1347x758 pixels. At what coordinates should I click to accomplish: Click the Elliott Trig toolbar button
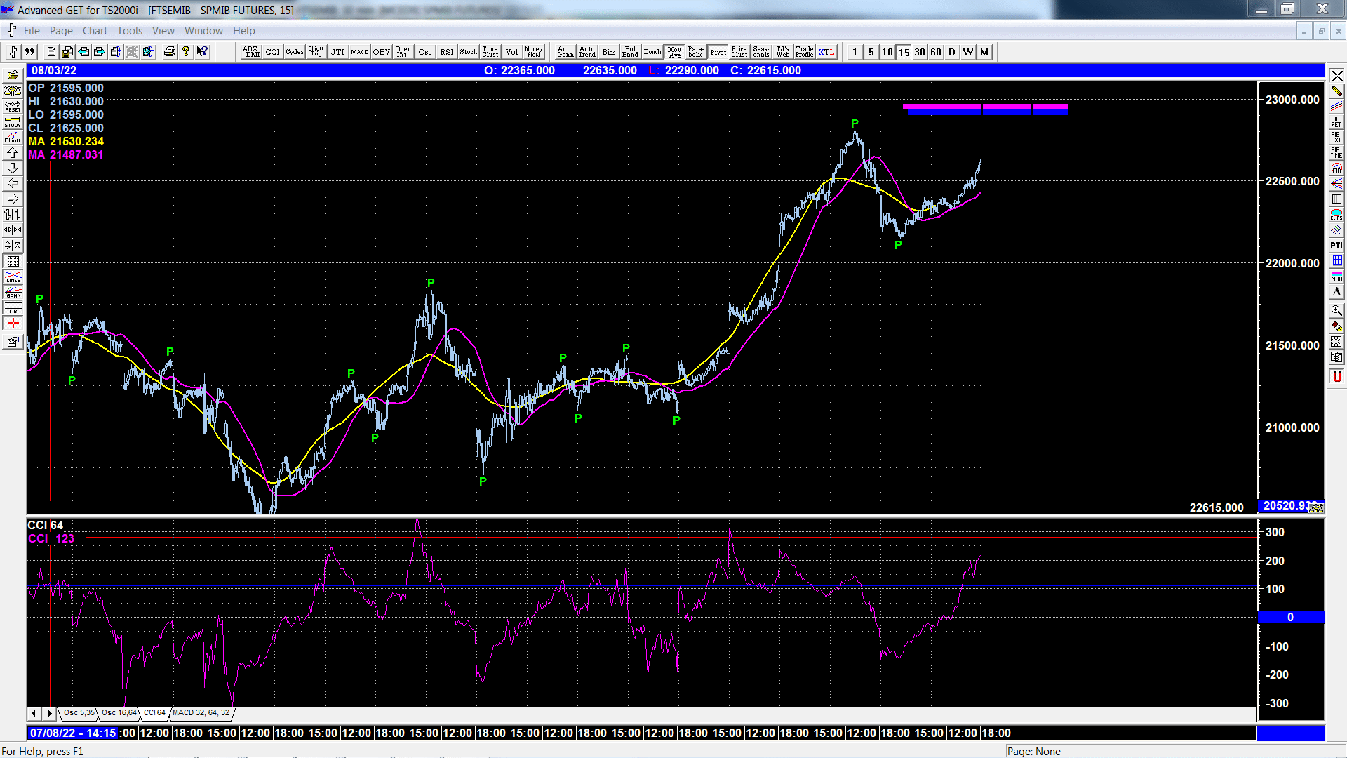(316, 52)
